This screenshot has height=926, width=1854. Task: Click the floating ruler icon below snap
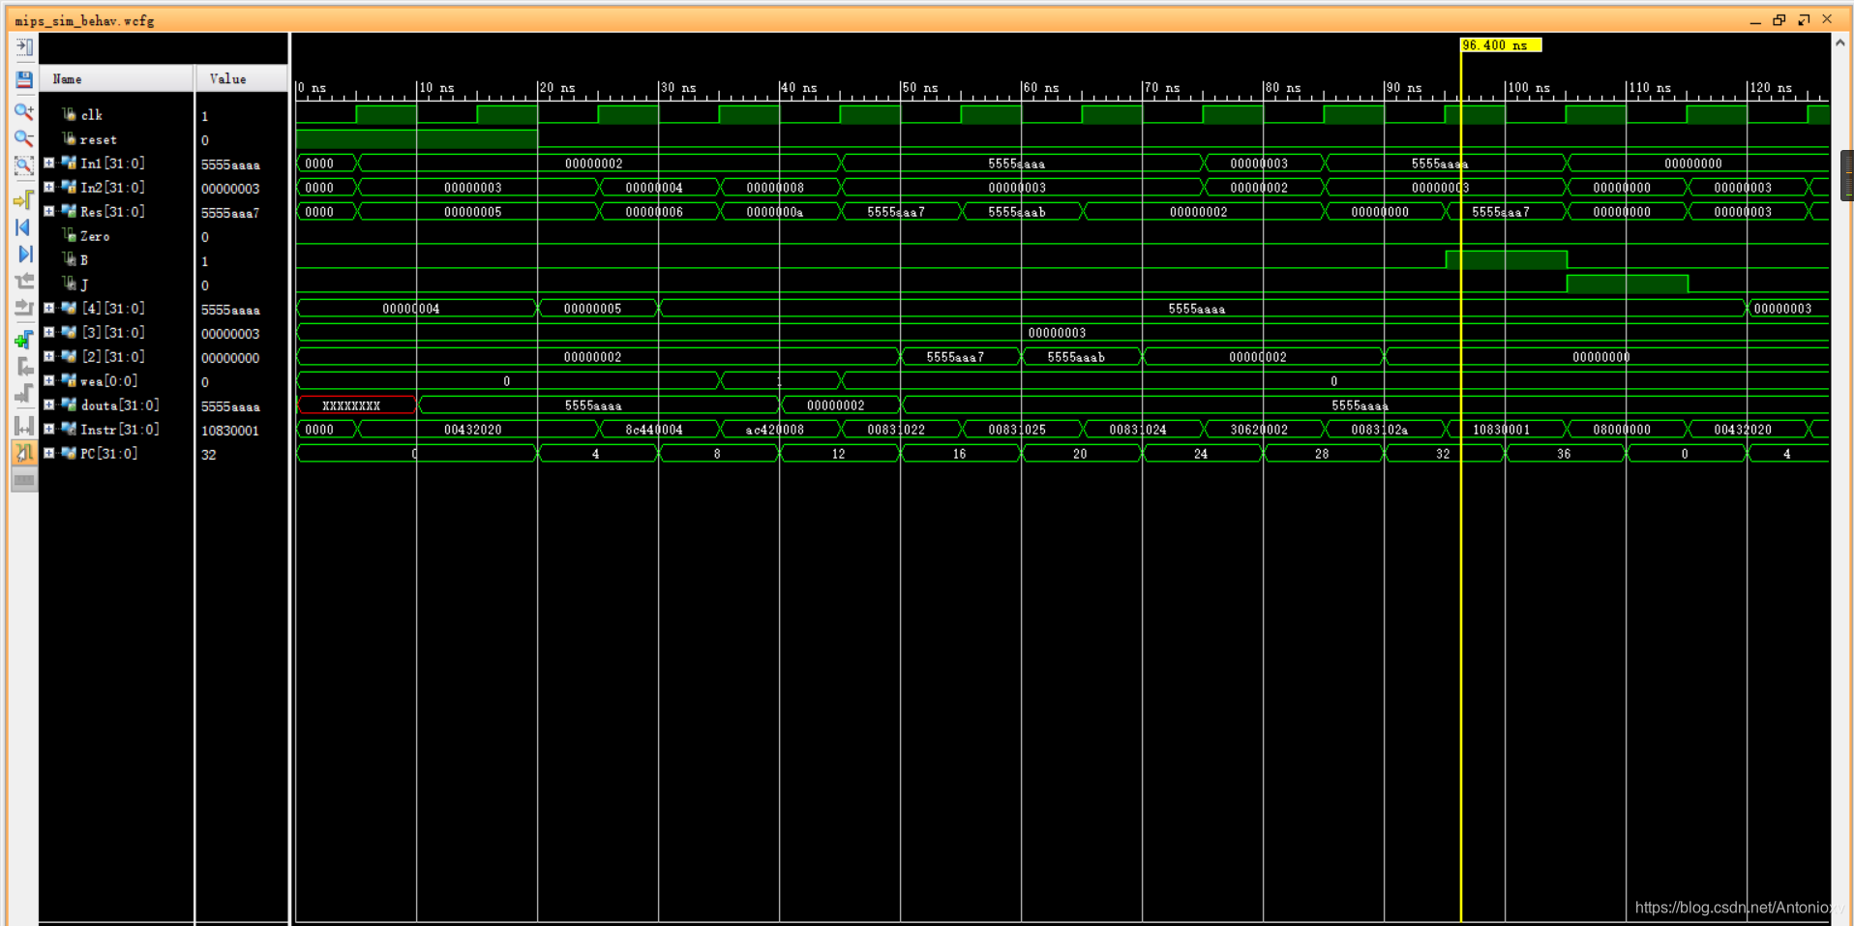24,480
